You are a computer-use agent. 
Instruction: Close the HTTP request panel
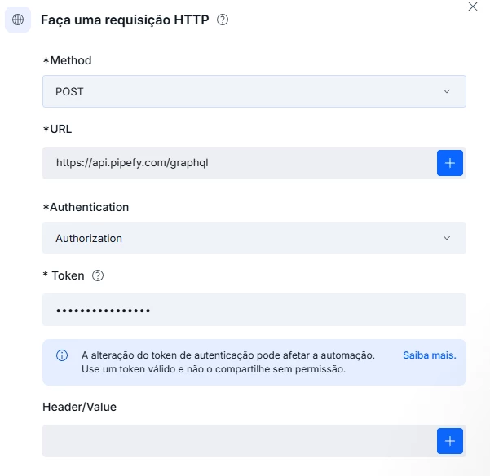click(x=473, y=7)
